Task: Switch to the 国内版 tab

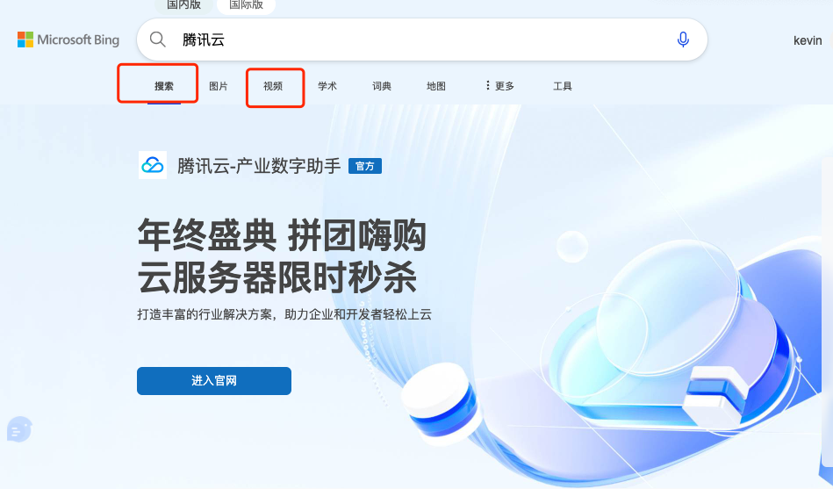Action: [183, 5]
